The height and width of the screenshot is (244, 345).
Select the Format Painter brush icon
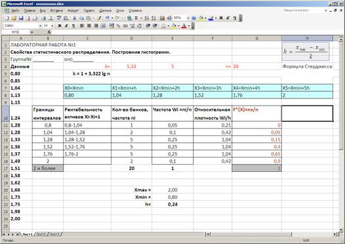click(99, 18)
